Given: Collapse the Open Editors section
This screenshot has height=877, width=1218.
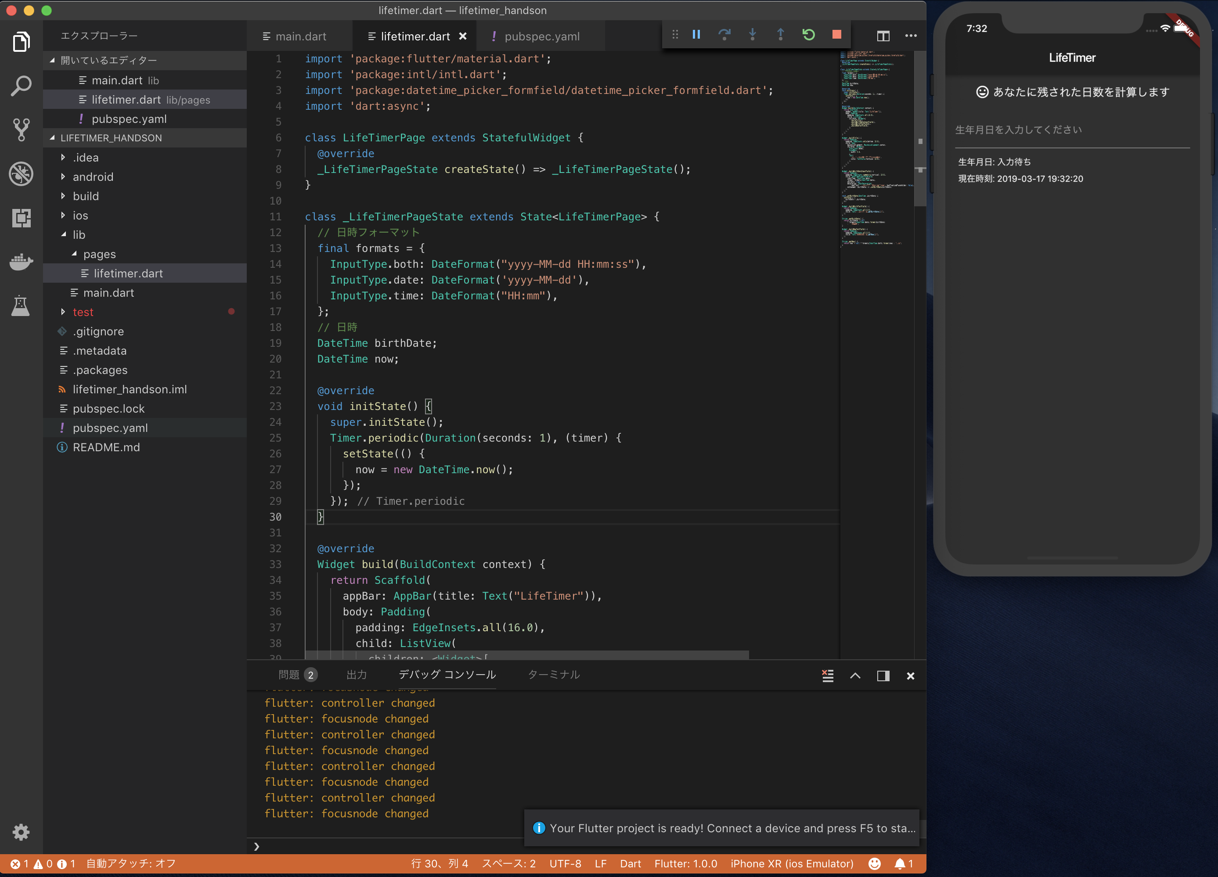Looking at the screenshot, I should 144,60.
